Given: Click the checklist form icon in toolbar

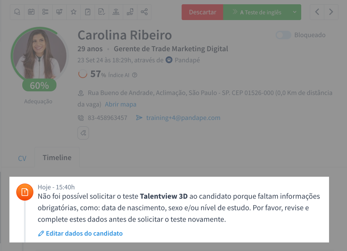Looking at the screenshot, I should [45, 12].
